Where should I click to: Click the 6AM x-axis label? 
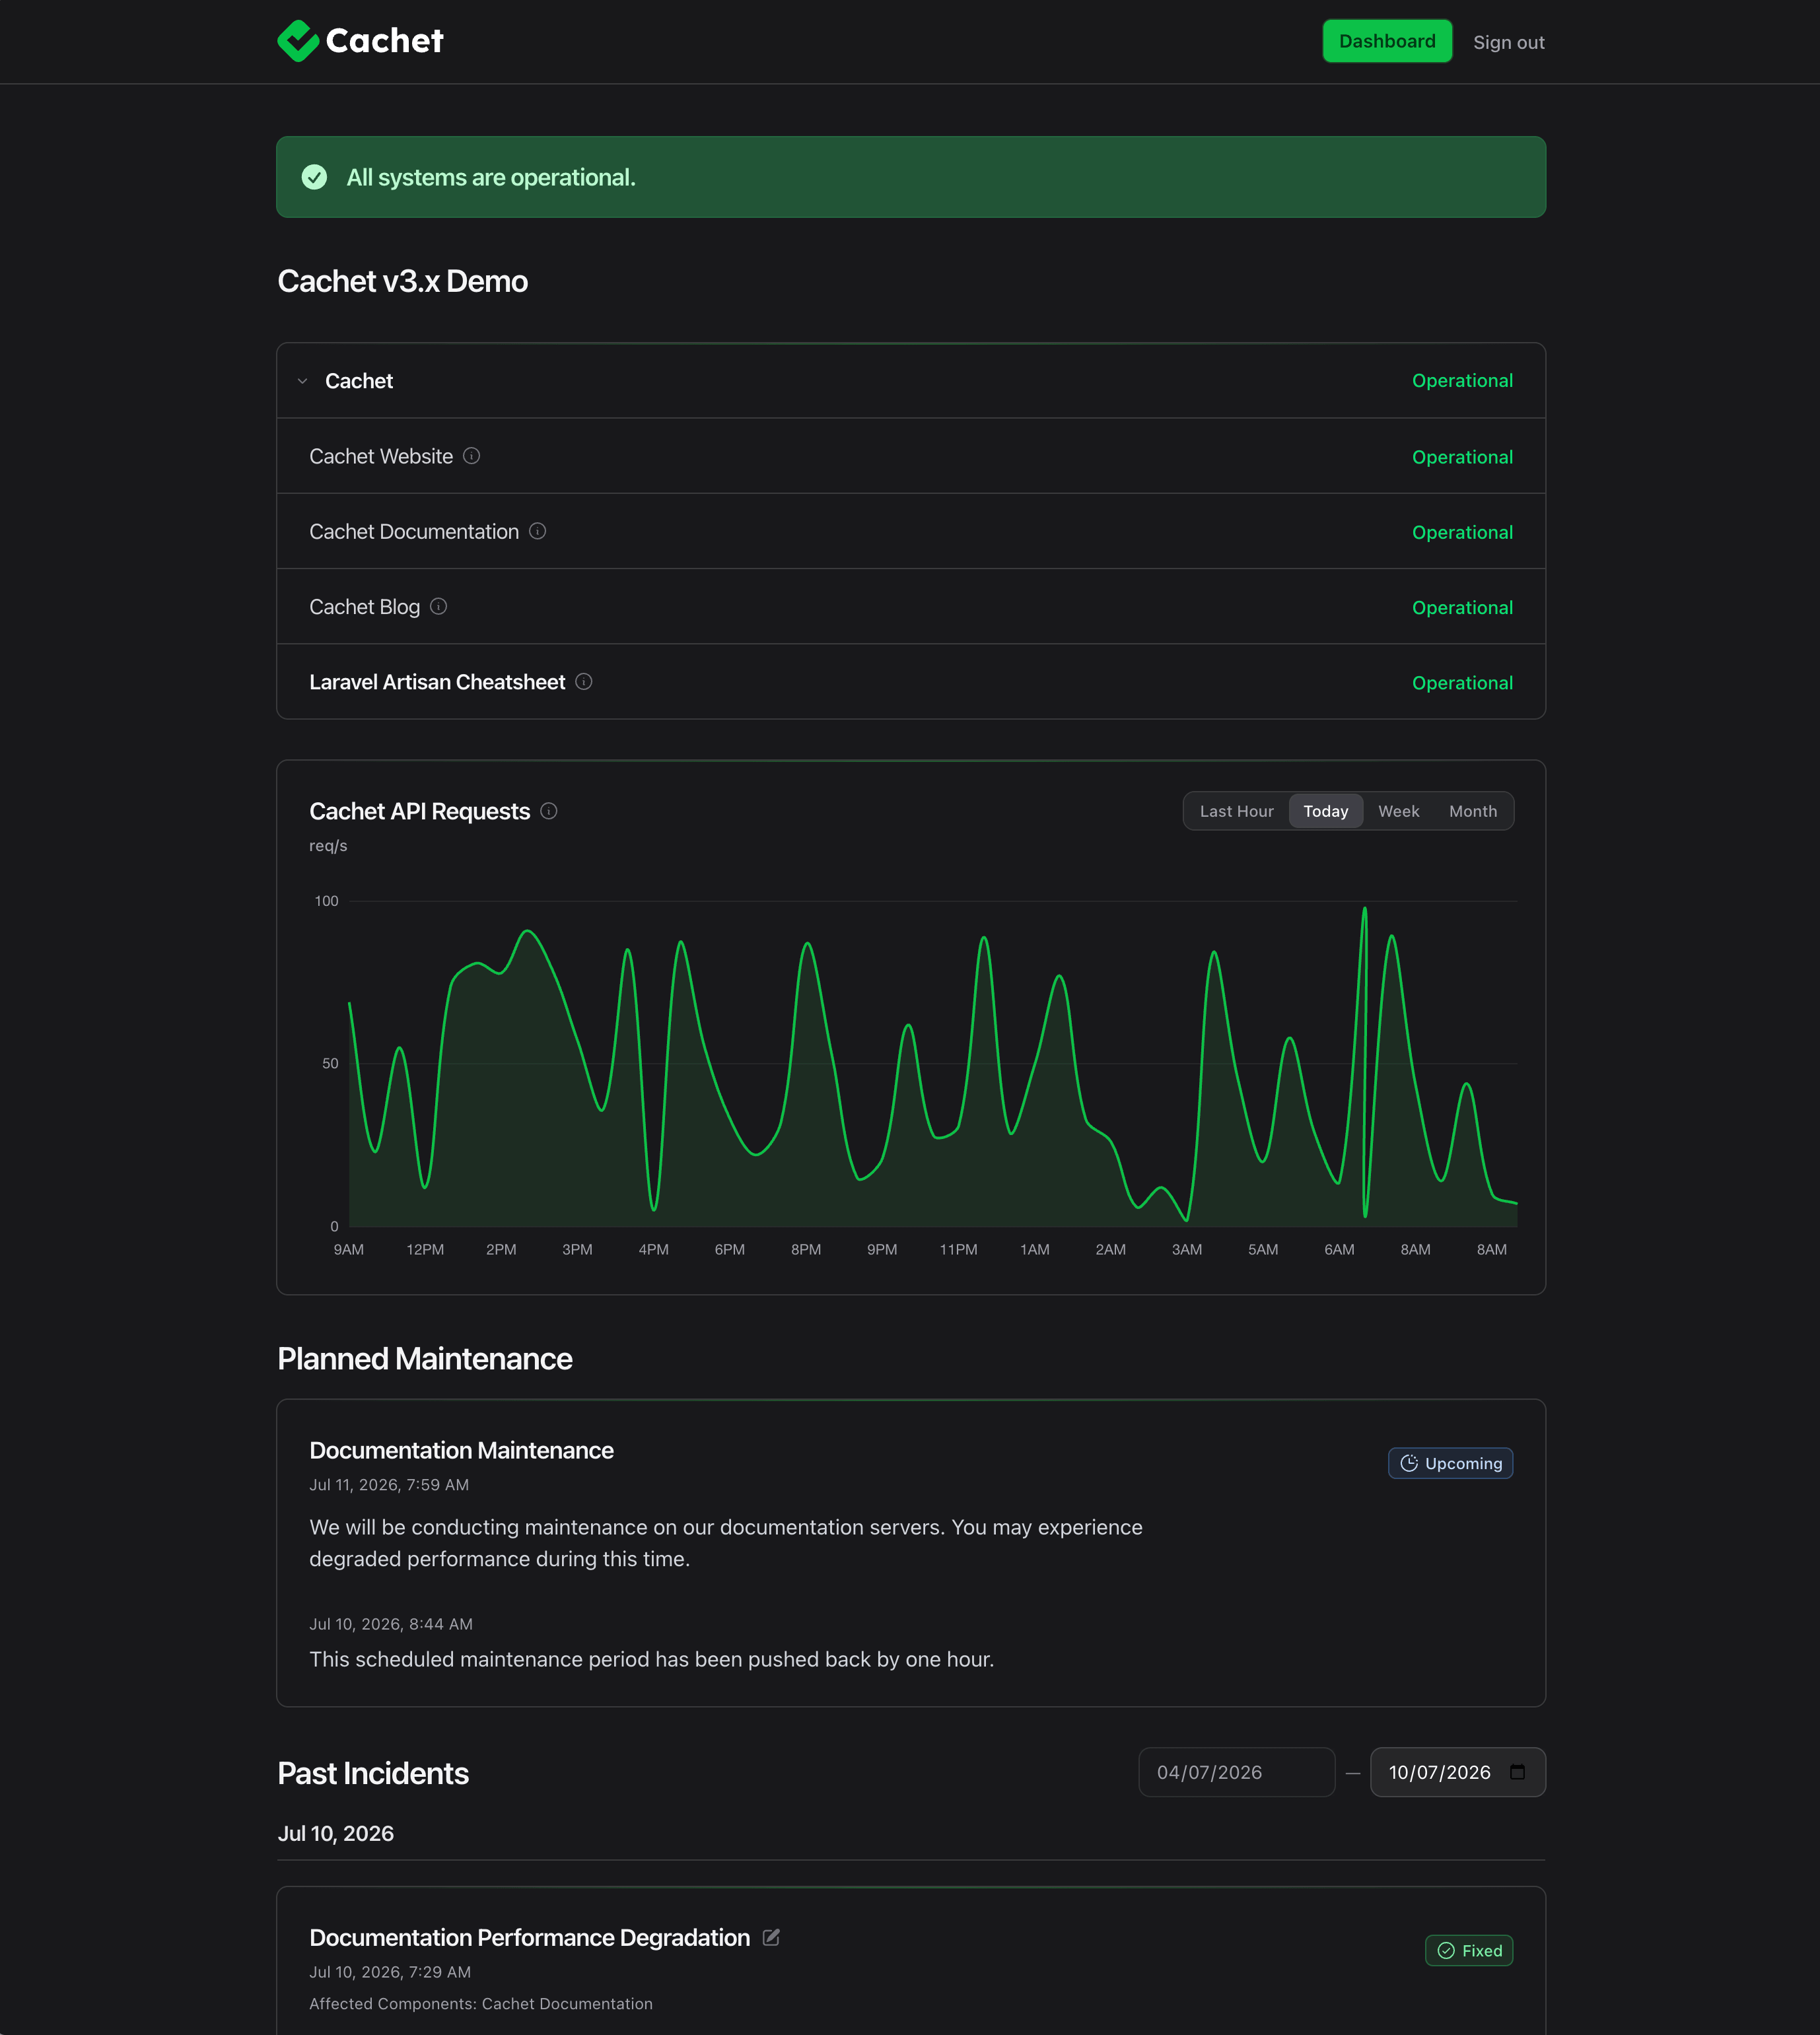(1339, 1249)
